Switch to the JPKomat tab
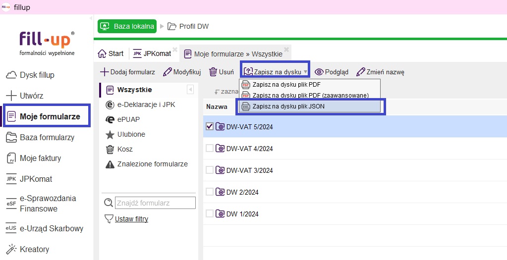The width and height of the screenshot is (507, 260). [152, 53]
